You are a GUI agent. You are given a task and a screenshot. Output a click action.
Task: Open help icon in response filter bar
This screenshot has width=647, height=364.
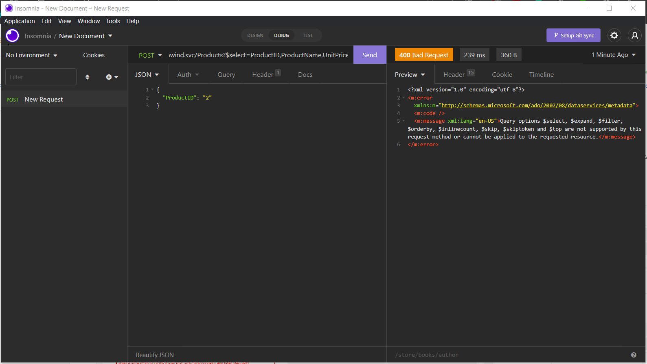point(634,355)
